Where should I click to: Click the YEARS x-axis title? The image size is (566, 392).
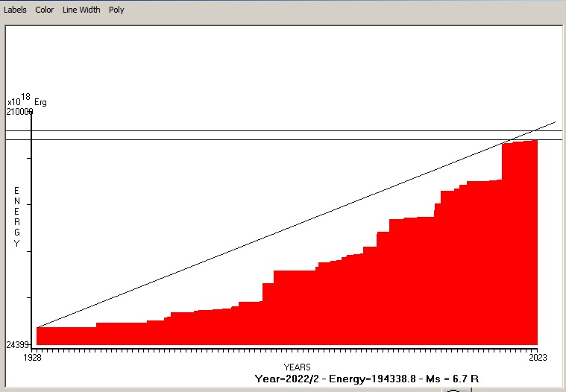297,367
